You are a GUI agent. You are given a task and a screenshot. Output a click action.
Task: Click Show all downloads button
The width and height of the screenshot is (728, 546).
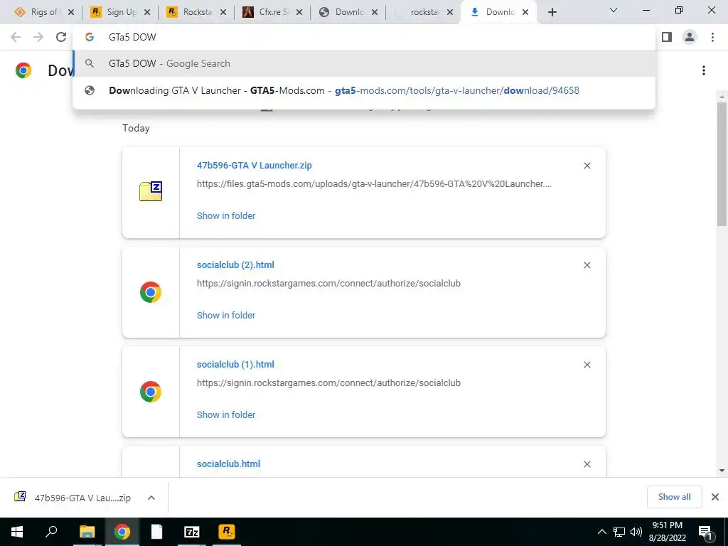pos(674,497)
